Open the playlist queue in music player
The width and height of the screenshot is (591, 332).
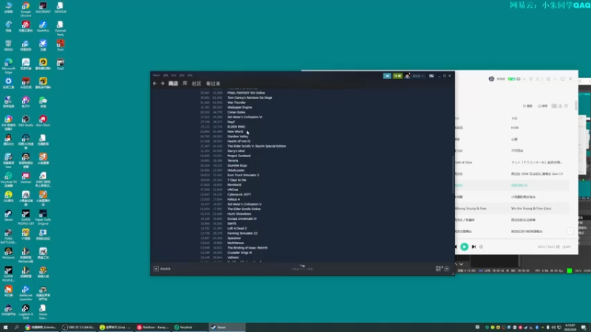[x=567, y=247]
